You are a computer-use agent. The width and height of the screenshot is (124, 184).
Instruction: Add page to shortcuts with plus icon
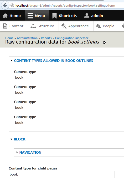104,43
